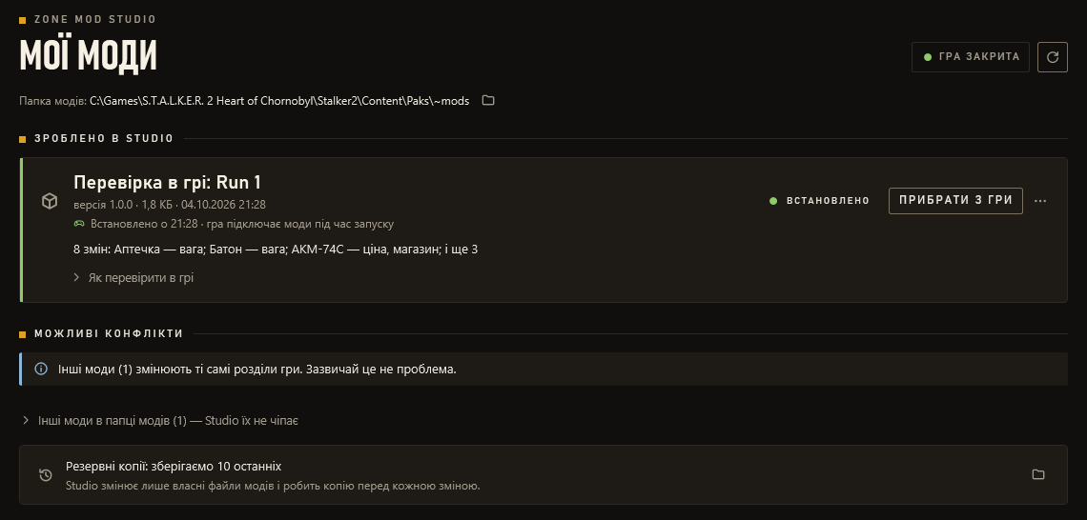The height and width of the screenshot is (520, 1087).
Task: Click the 'Резервні копії' backups row
Action: click(543, 474)
